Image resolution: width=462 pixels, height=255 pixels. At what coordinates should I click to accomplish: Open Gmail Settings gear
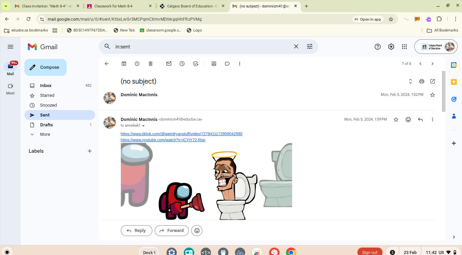tap(391, 47)
